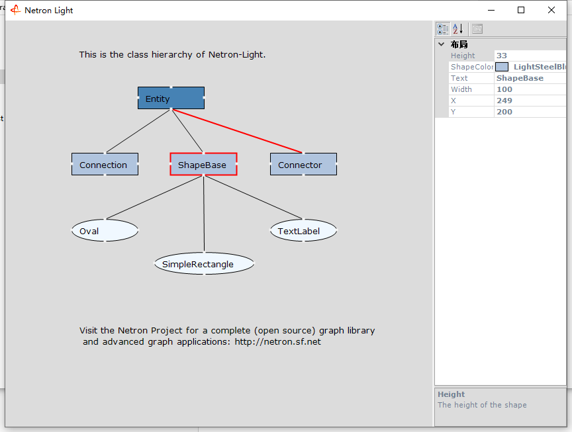Click the red Entity-to-Connector connection line
The width and height of the screenshot is (572, 432).
pos(237,131)
